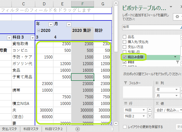Check the 引落し日 field checkbox

click(x=124, y=52)
